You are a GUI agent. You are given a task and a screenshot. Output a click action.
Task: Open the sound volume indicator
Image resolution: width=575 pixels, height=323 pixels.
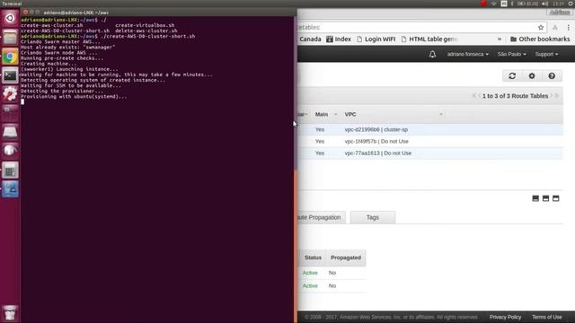545,4
